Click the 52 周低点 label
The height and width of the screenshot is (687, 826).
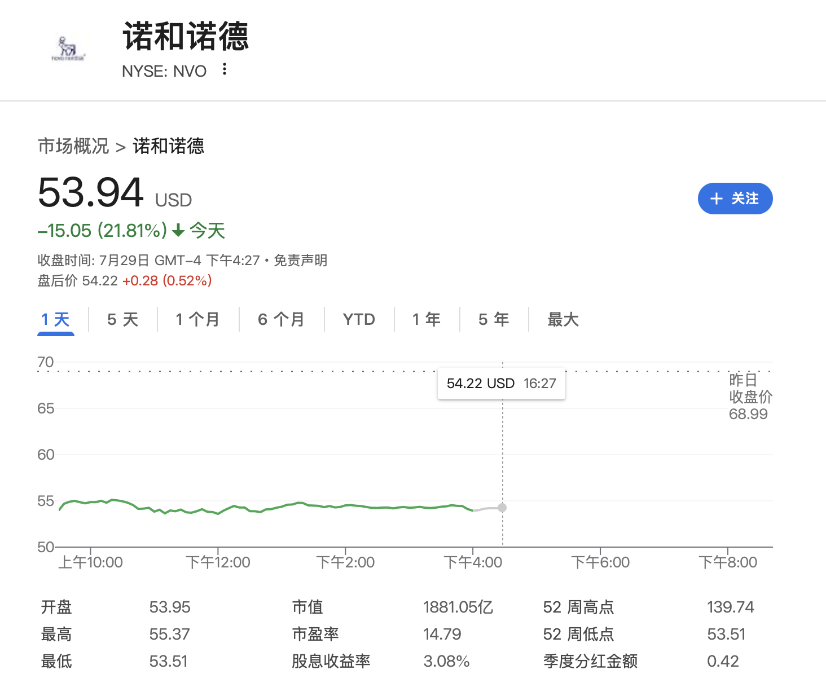(x=578, y=635)
